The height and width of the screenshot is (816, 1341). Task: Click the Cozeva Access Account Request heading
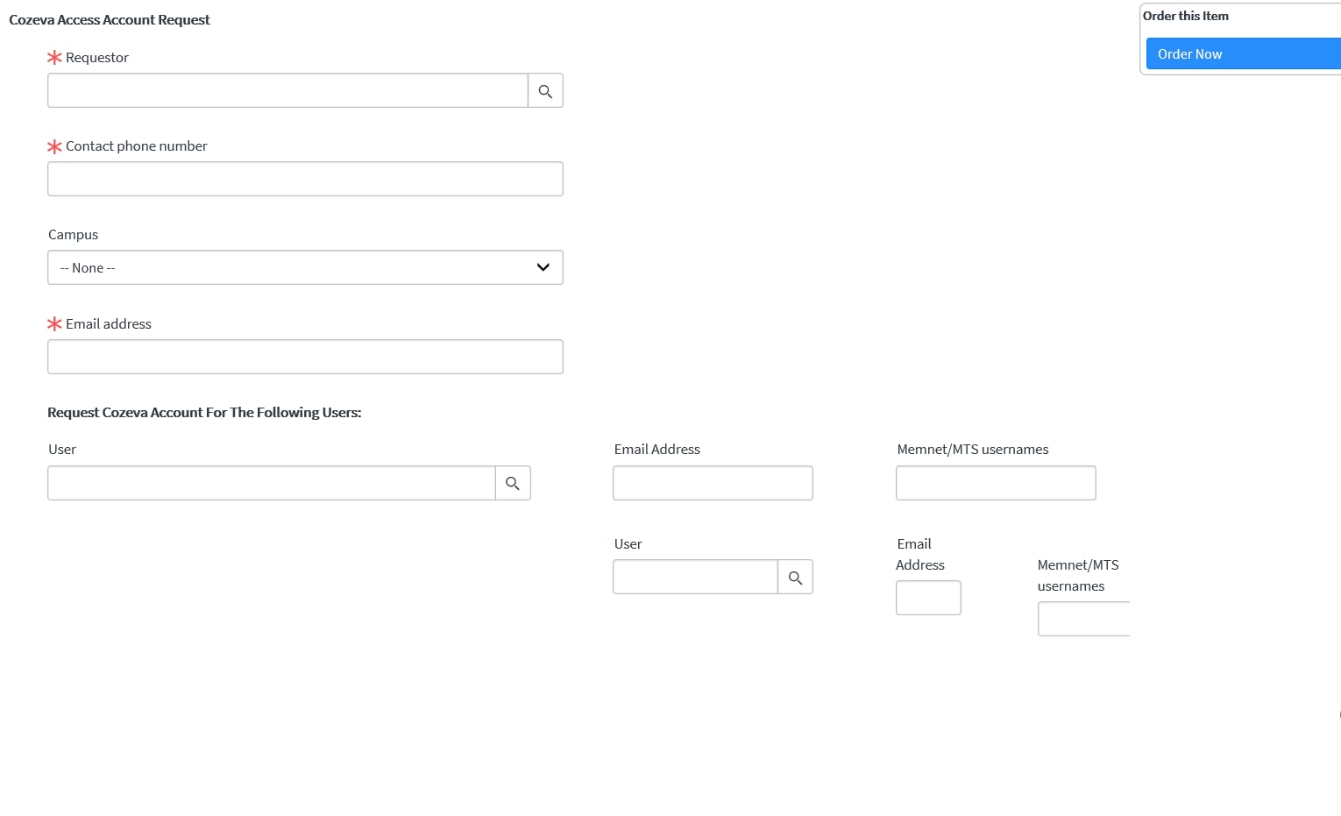(x=110, y=20)
